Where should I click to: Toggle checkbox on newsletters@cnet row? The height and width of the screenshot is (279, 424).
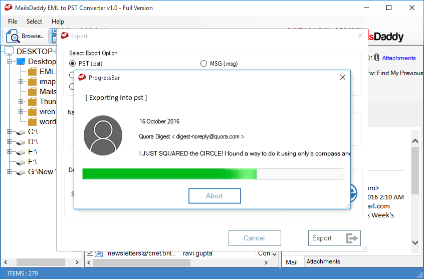click(90, 253)
